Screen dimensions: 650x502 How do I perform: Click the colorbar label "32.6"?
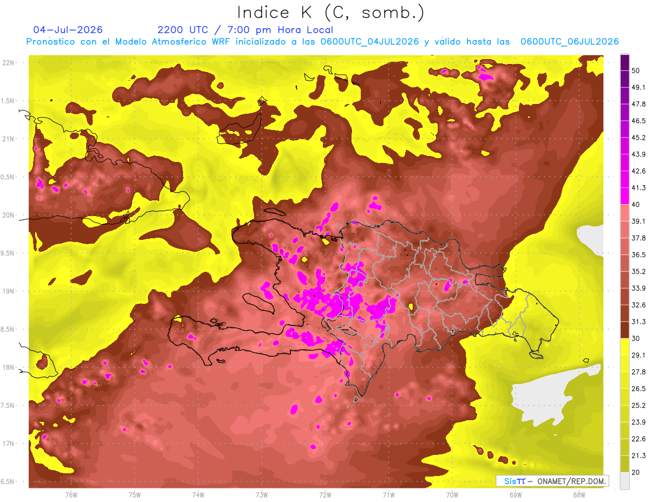point(639,305)
